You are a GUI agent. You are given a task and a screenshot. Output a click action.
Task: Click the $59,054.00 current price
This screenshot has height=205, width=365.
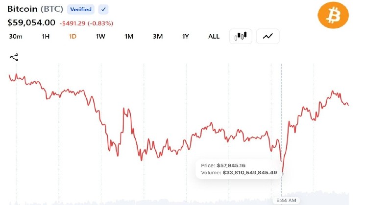point(31,23)
